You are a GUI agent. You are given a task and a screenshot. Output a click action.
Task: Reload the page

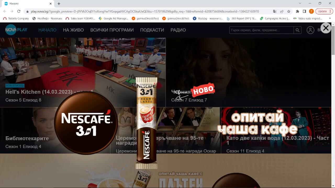[19, 11]
